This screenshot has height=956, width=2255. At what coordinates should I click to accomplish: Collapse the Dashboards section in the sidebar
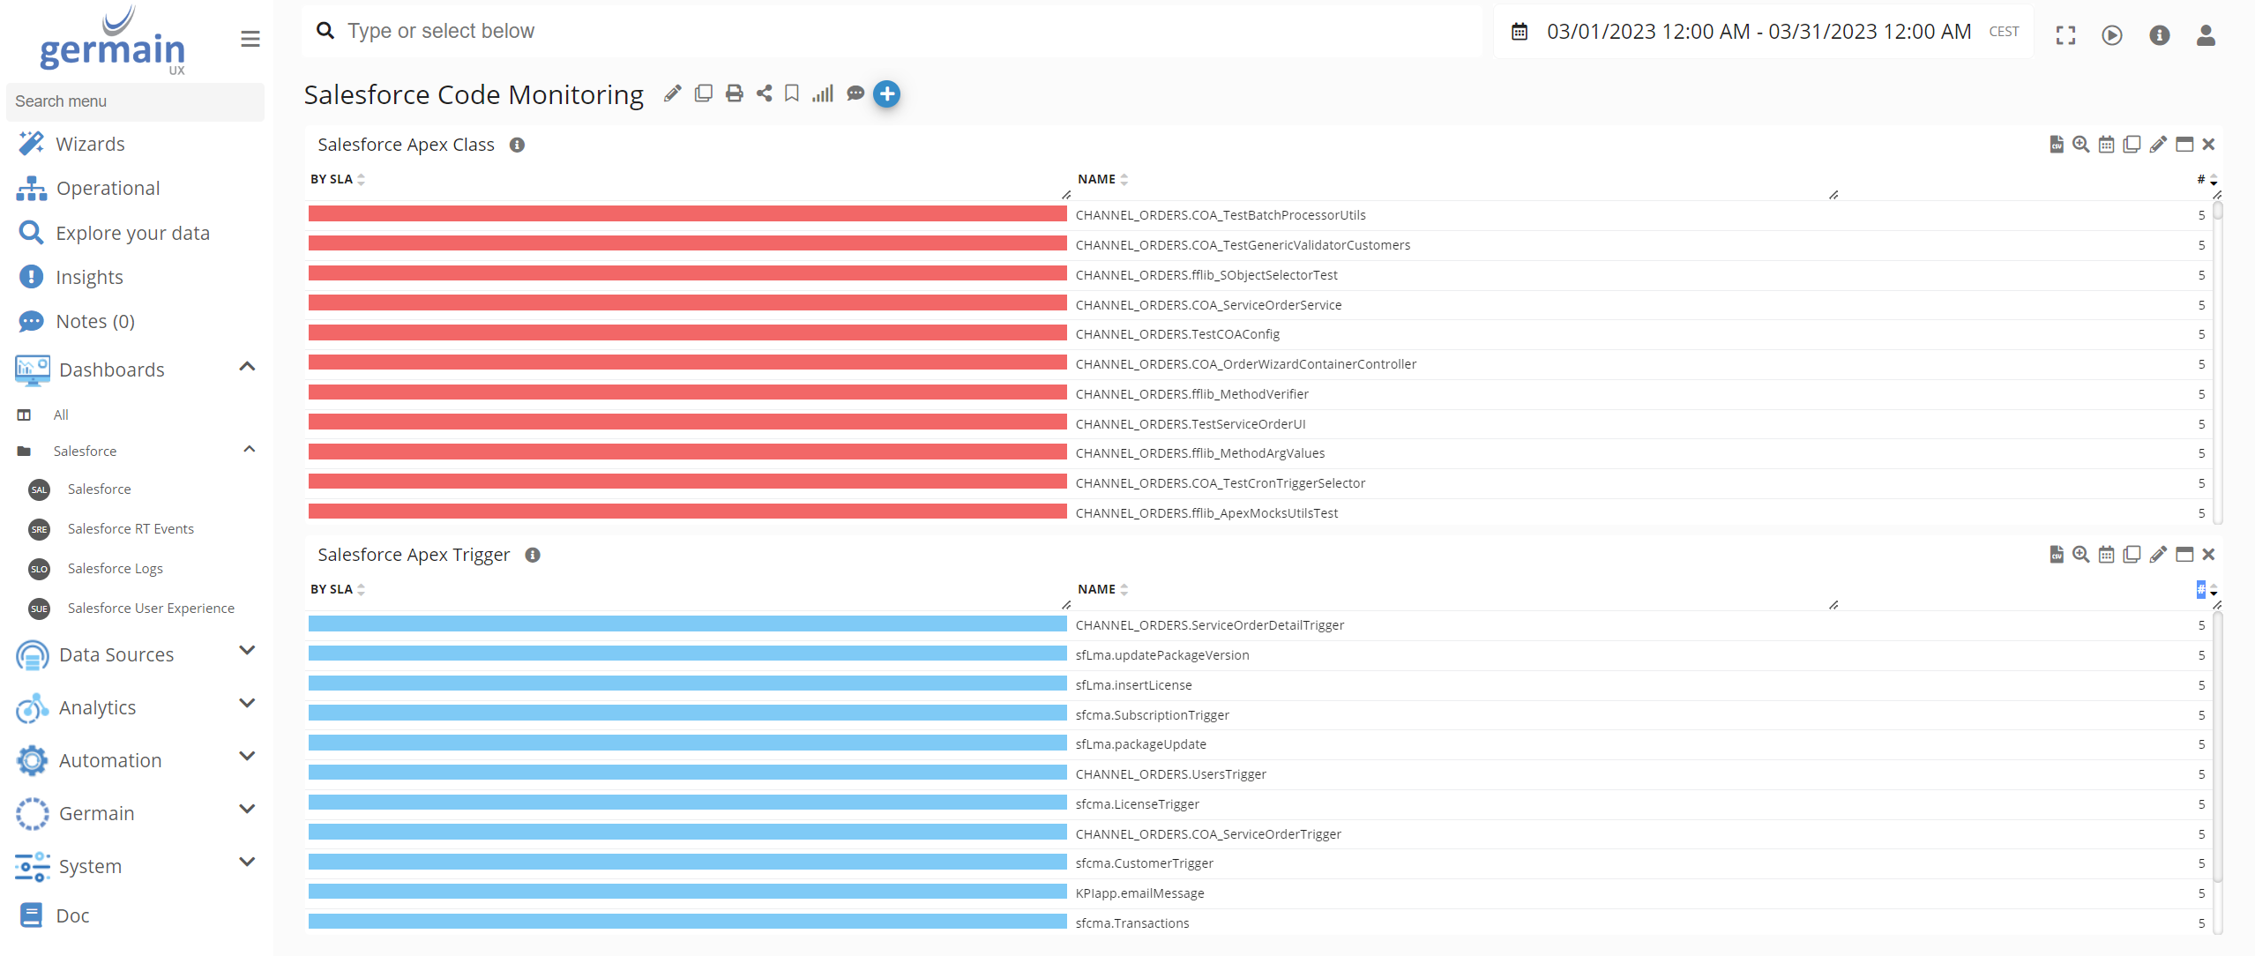point(247,367)
